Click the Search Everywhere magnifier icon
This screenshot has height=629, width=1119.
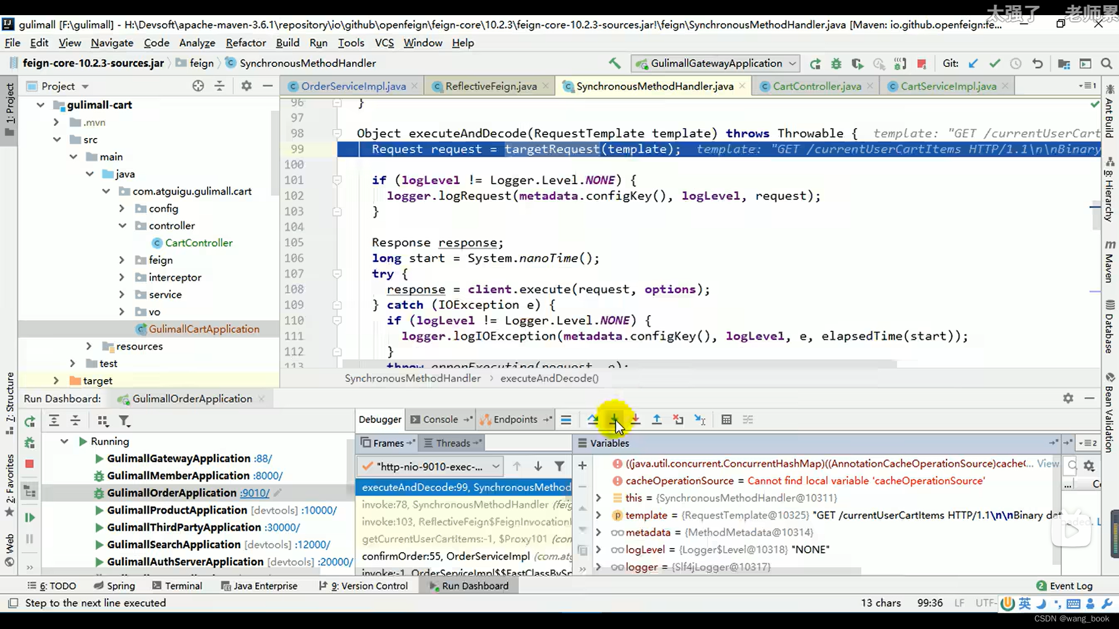1106,63
